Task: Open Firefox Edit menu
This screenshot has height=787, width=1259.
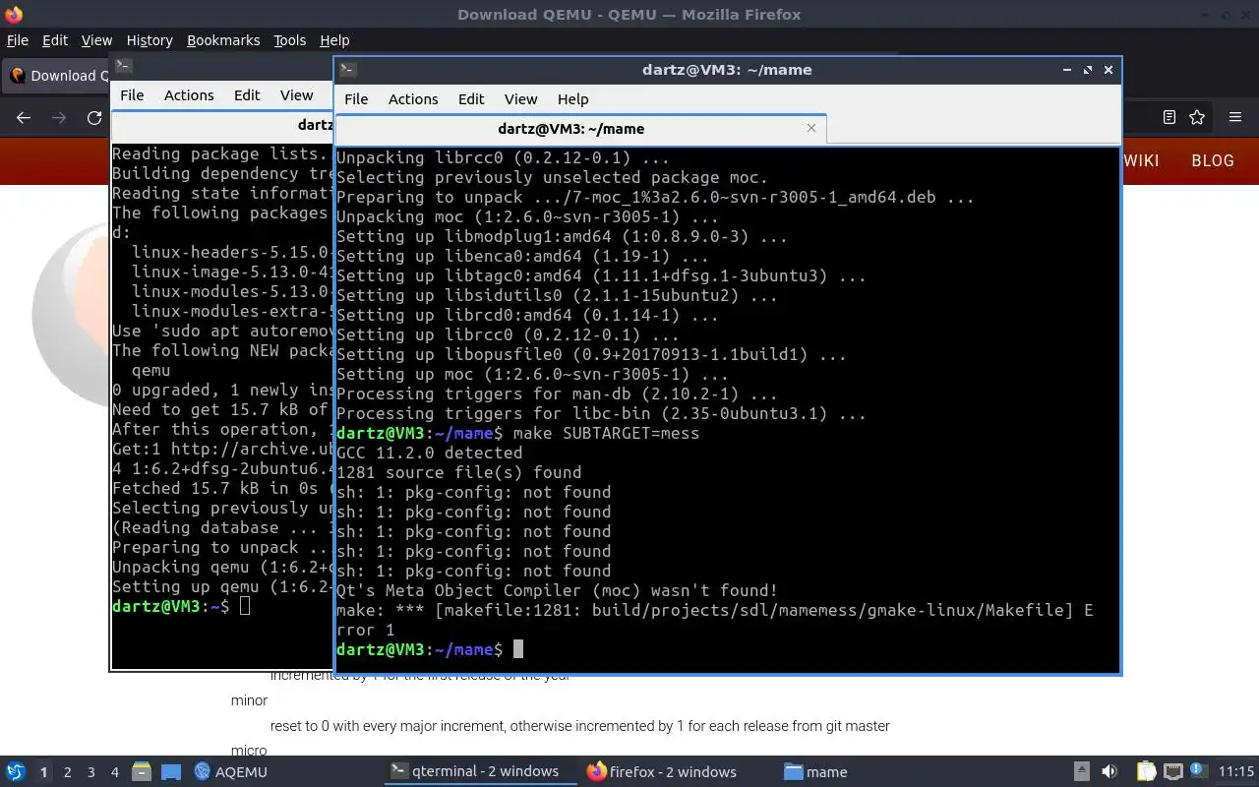Action: 55,40
